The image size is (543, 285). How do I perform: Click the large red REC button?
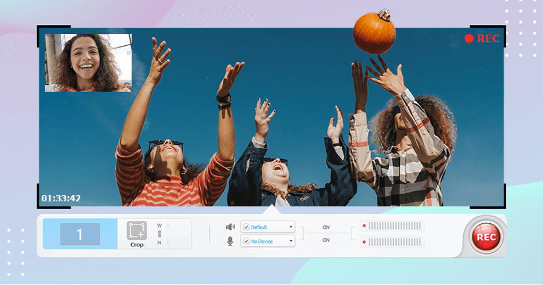(486, 237)
